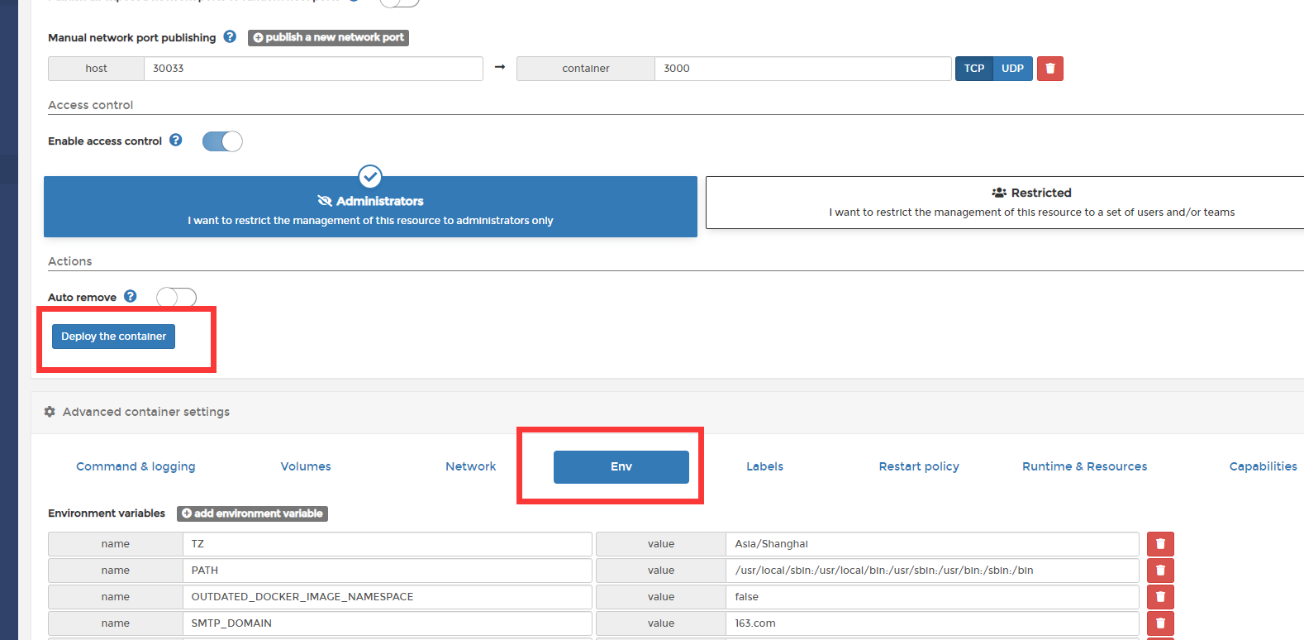Screen dimensions: 1304x640
Task: Toggle Enable access control switch
Action: click(222, 141)
